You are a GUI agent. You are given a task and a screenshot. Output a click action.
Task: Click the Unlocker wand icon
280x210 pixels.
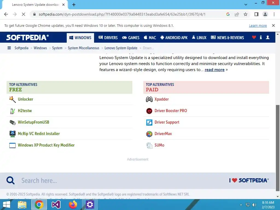[13, 99]
